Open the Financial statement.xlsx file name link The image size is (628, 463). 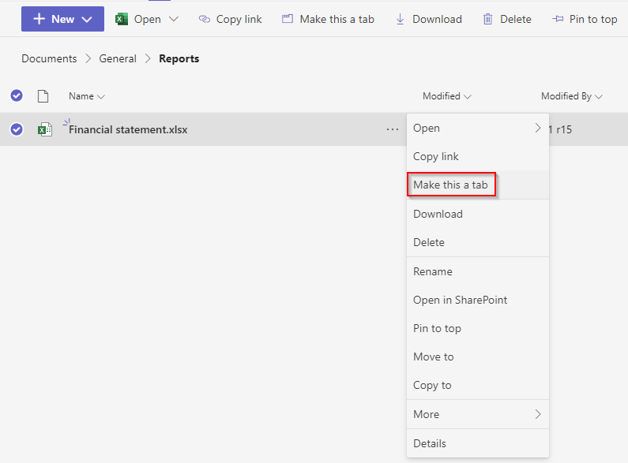coord(128,129)
